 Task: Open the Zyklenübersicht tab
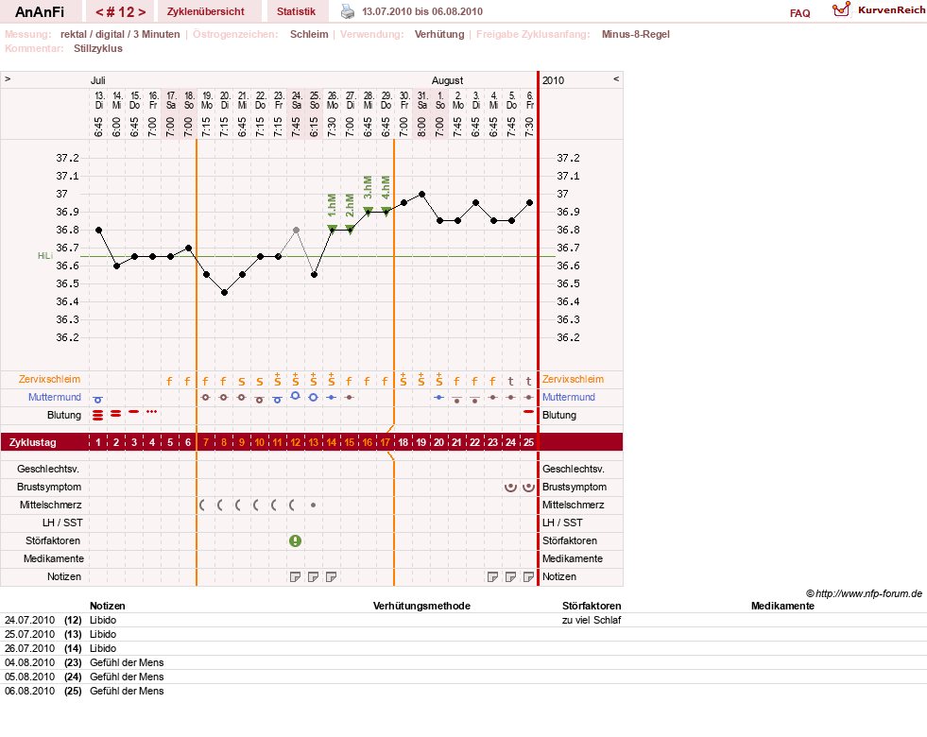click(206, 11)
